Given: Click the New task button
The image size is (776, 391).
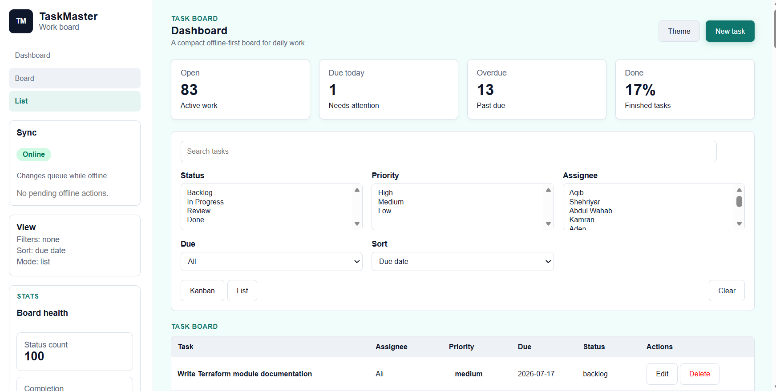Looking at the screenshot, I should pos(730,31).
